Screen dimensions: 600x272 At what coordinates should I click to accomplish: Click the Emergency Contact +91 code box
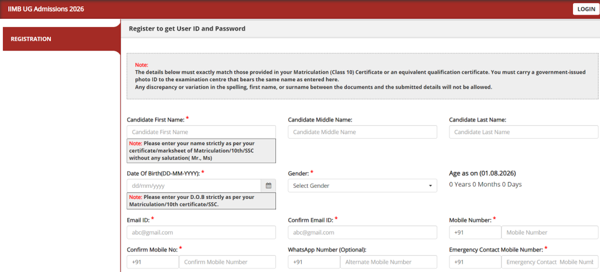tap(475, 262)
